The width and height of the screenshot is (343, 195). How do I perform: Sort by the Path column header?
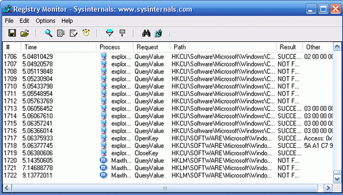click(223, 47)
